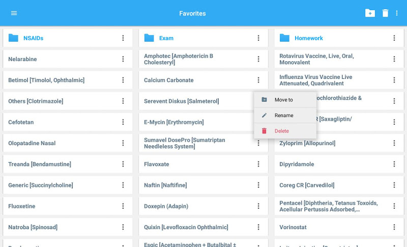Open options for Nelarabine

point(123,59)
